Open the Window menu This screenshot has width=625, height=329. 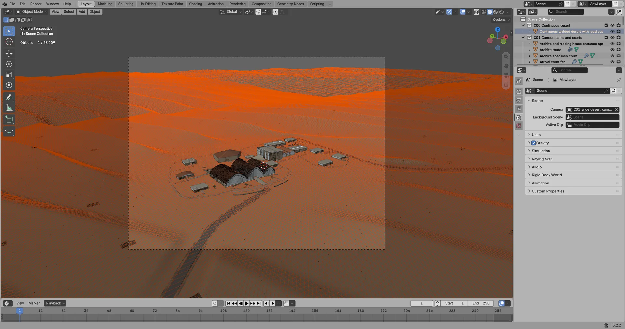[x=52, y=4]
